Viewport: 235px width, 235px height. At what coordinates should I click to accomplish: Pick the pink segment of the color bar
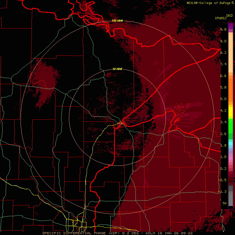tap(231, 158)
